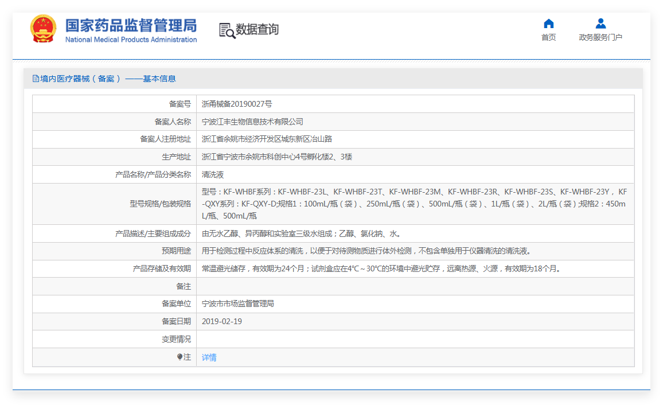
Task: Click the 政务服务门户 label
Action: [600, 37]
